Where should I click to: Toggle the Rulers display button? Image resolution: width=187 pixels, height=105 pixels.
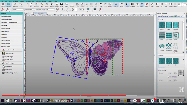(x=142, y=5)
